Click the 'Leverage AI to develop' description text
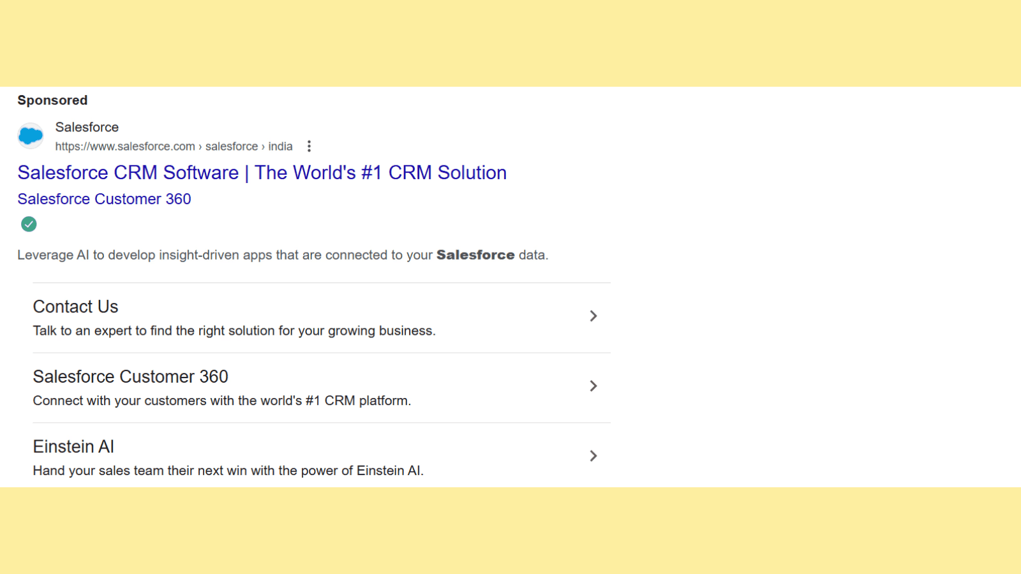Viewport: 1021px width, 574px height. point(283,255)
